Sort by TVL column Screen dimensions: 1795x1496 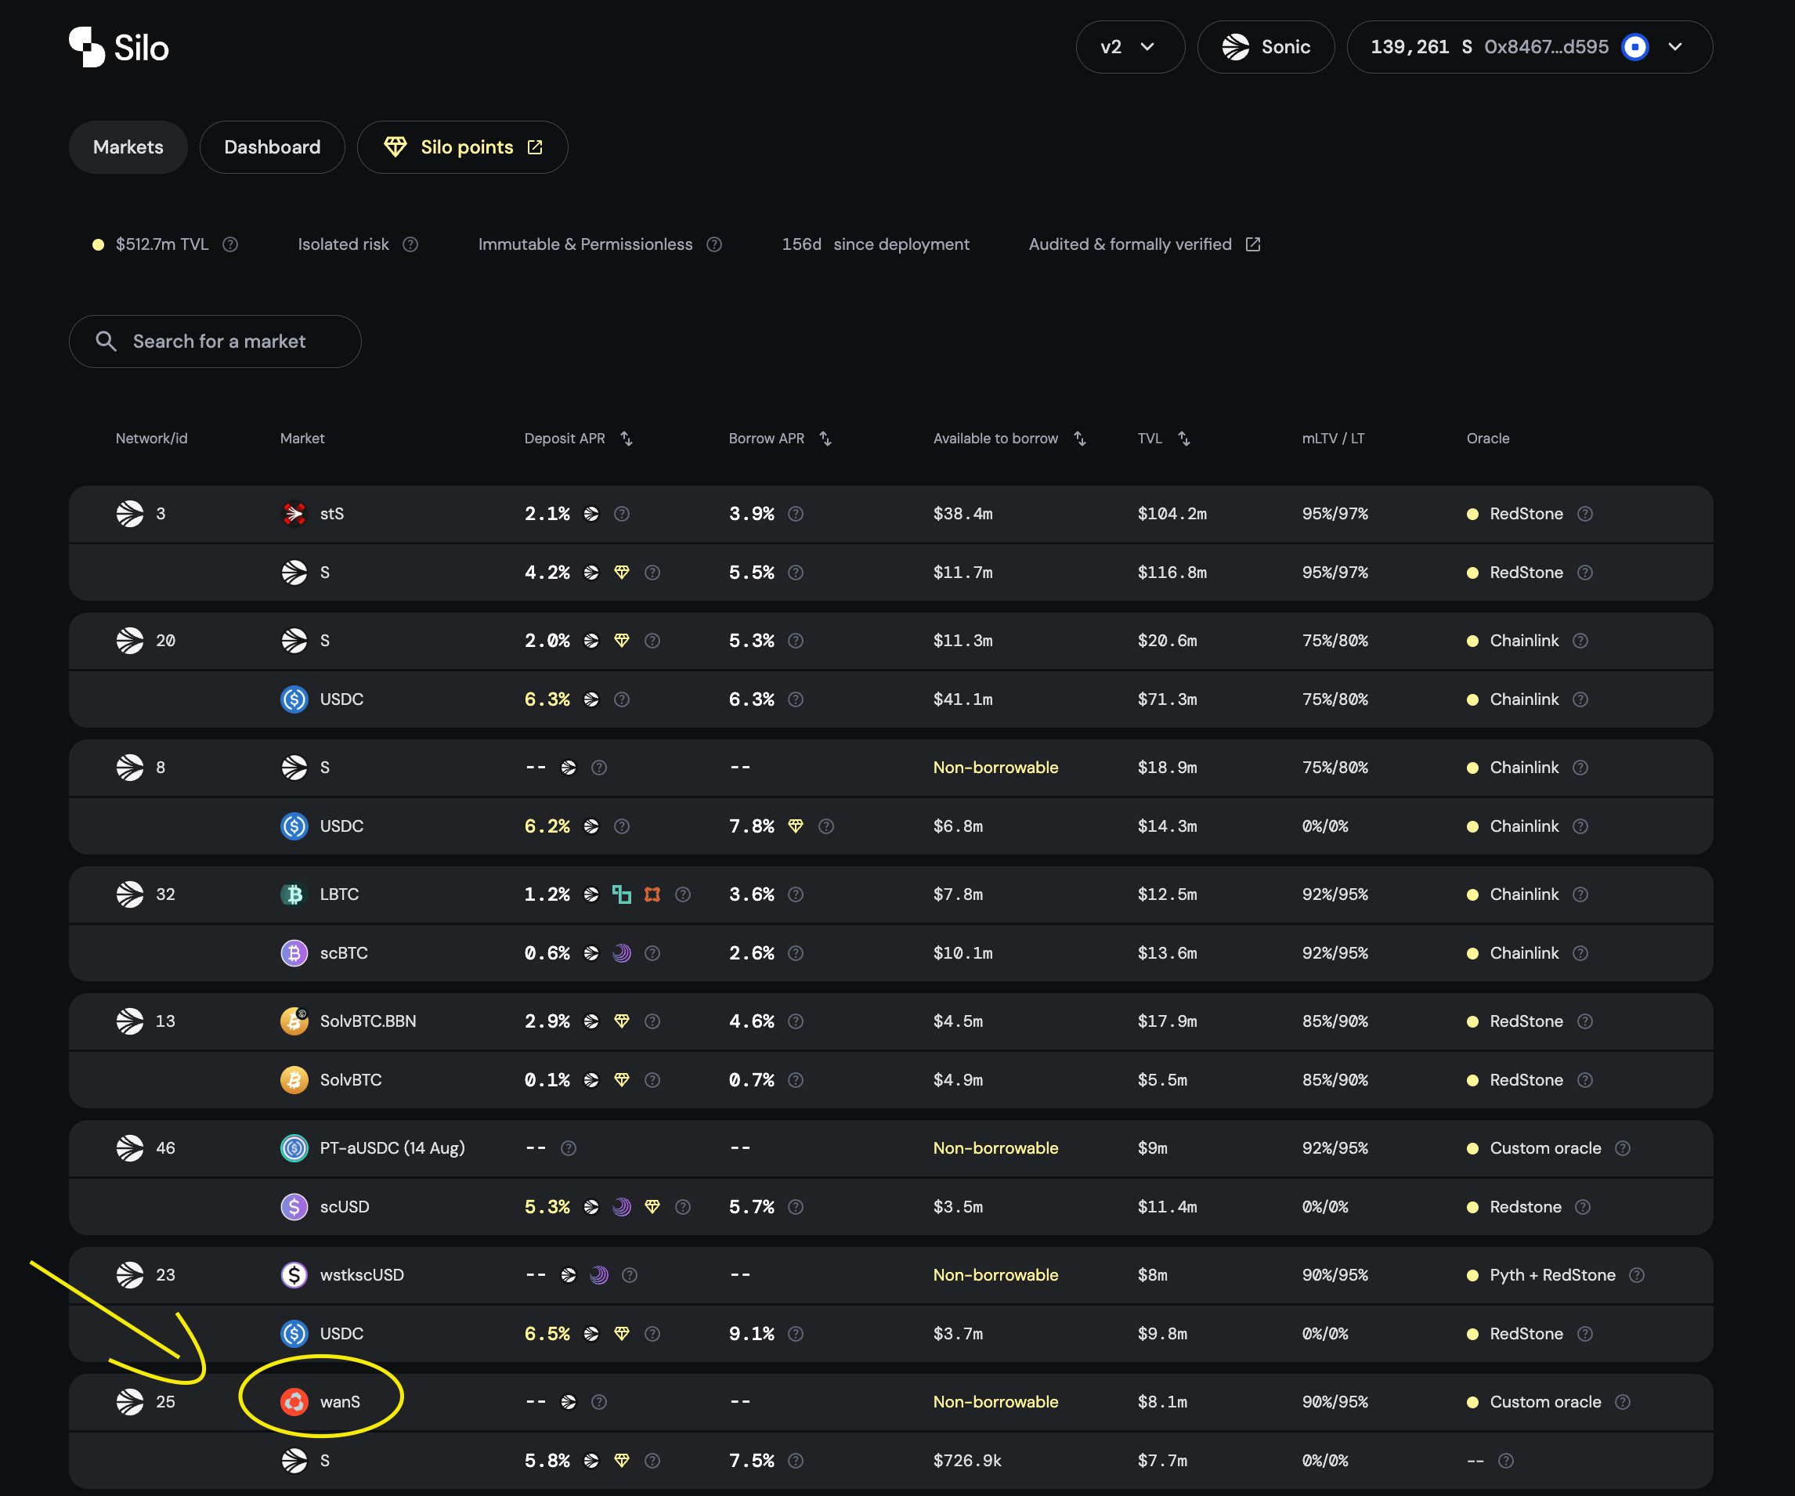[1184, 439]
